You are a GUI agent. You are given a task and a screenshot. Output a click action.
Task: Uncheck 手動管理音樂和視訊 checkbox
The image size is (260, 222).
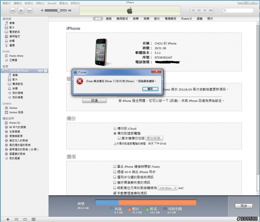pos(115,193)
